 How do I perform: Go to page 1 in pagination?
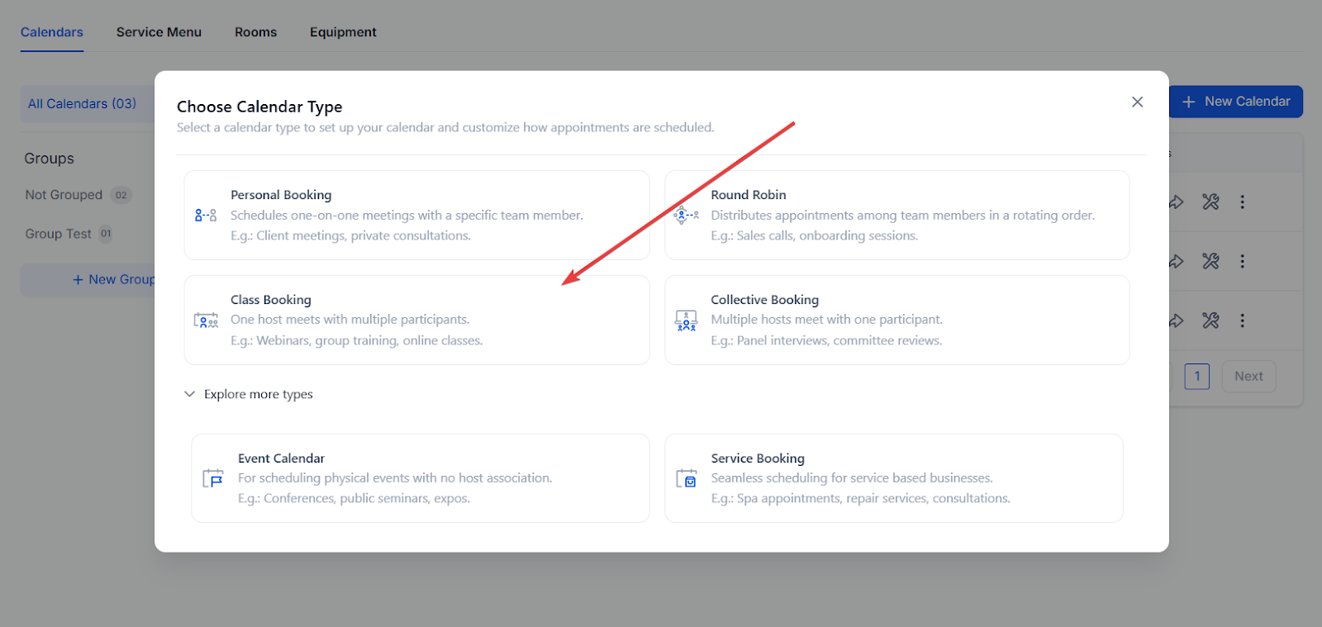[1197, 376]
